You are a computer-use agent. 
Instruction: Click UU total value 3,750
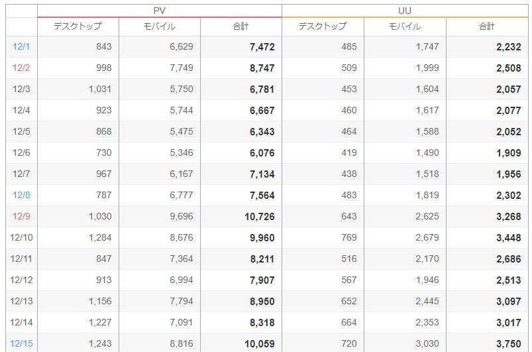coord(507,344)
